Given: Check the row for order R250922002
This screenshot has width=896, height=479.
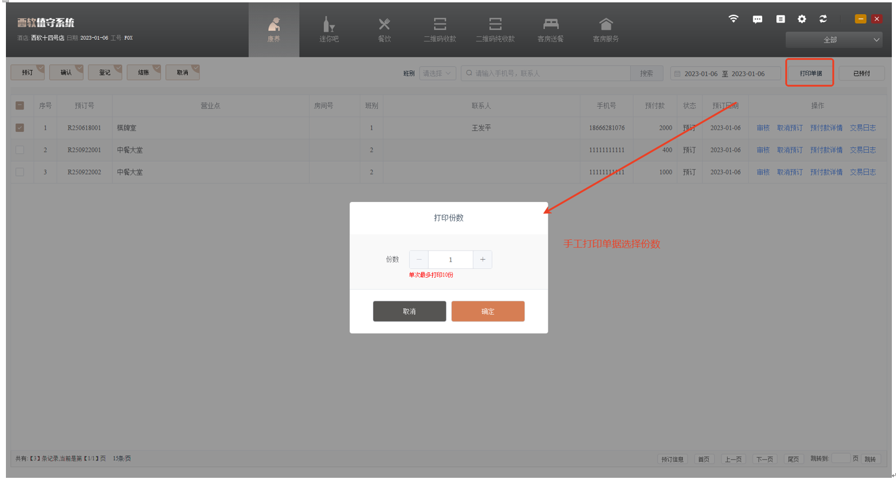Looking at the screenshot, I should (20, 172).
